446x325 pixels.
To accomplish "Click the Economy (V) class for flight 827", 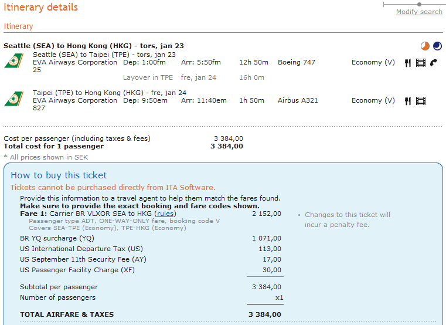I will (373, 100).
